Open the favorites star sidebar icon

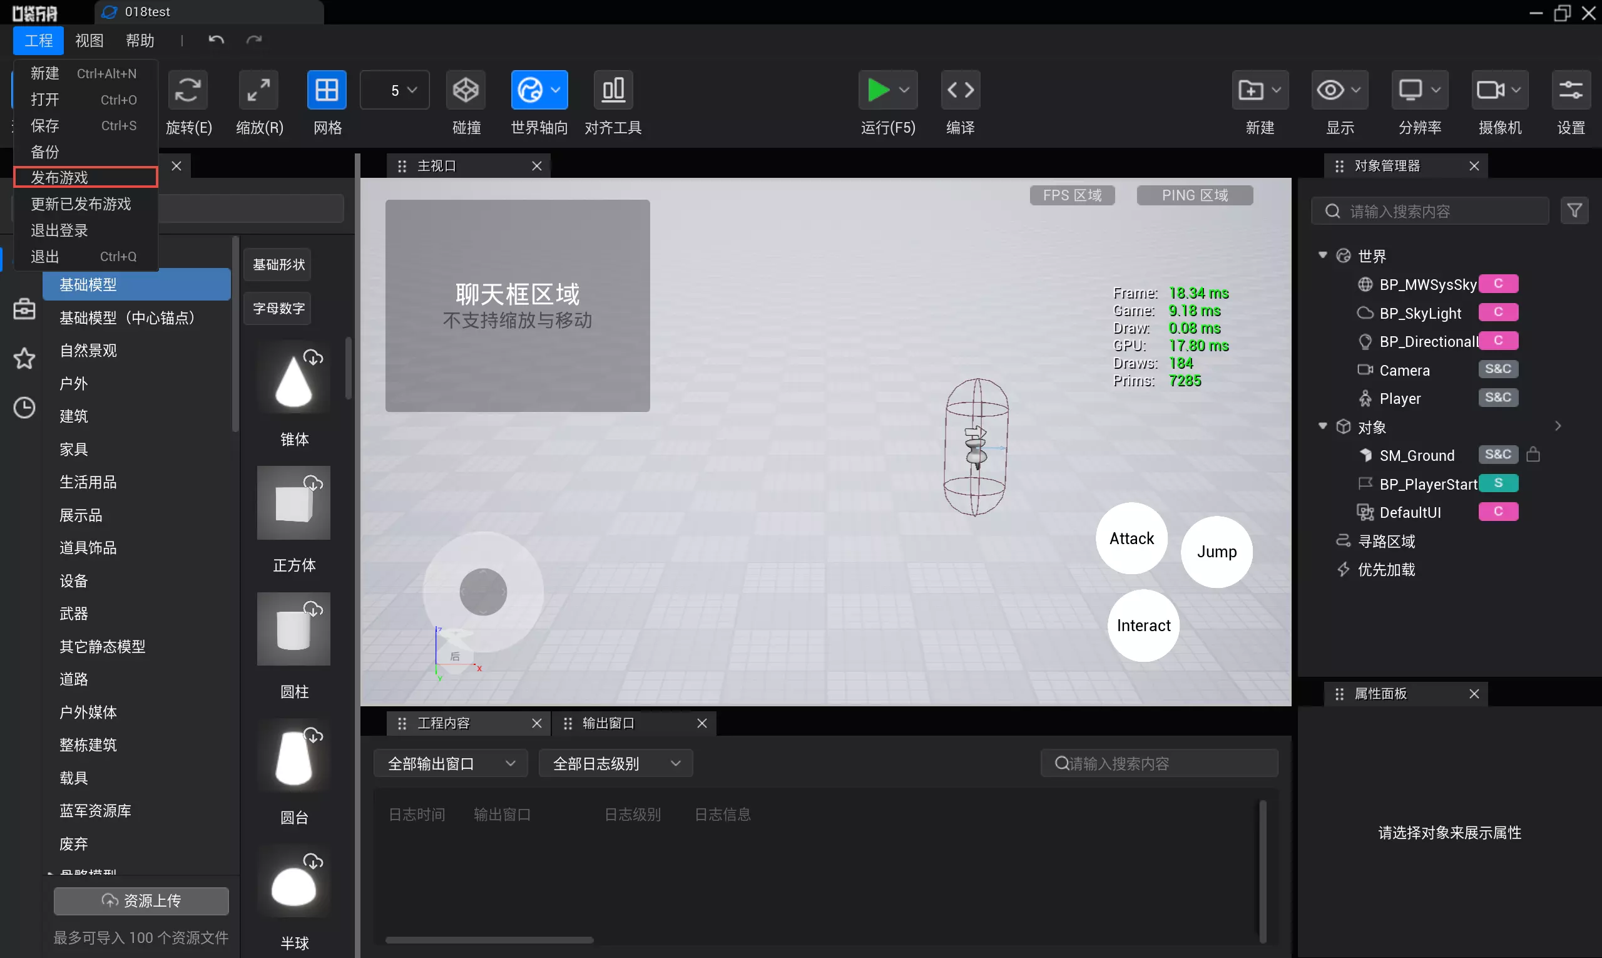pyautogui.click(x=24, y=358)
